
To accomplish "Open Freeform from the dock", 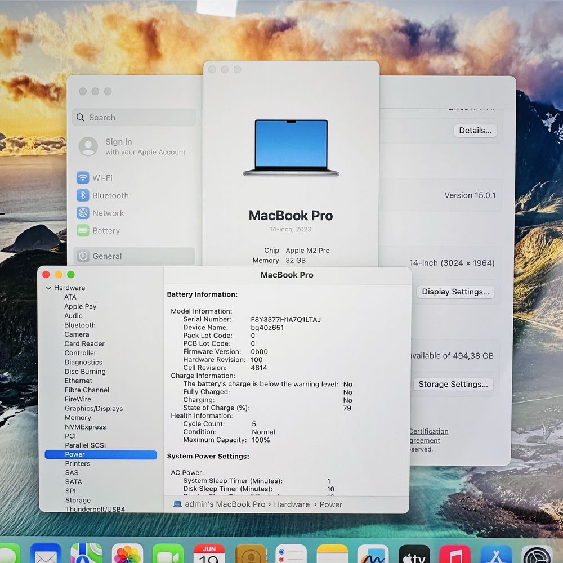I will tap(373, 553).
